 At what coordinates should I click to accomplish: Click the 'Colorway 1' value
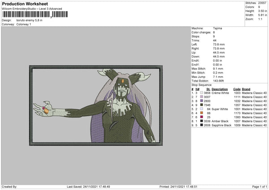coord(24,24)
